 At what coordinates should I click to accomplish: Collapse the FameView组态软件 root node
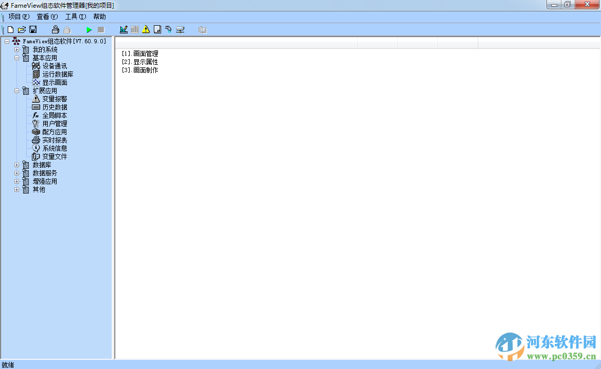pyautogui.click(x=7, y=41)
